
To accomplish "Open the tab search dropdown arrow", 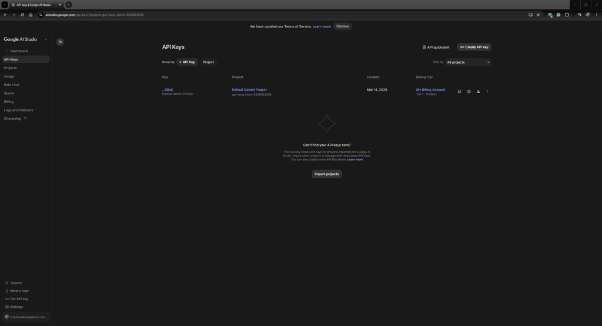I will click(x=5, y=5).
